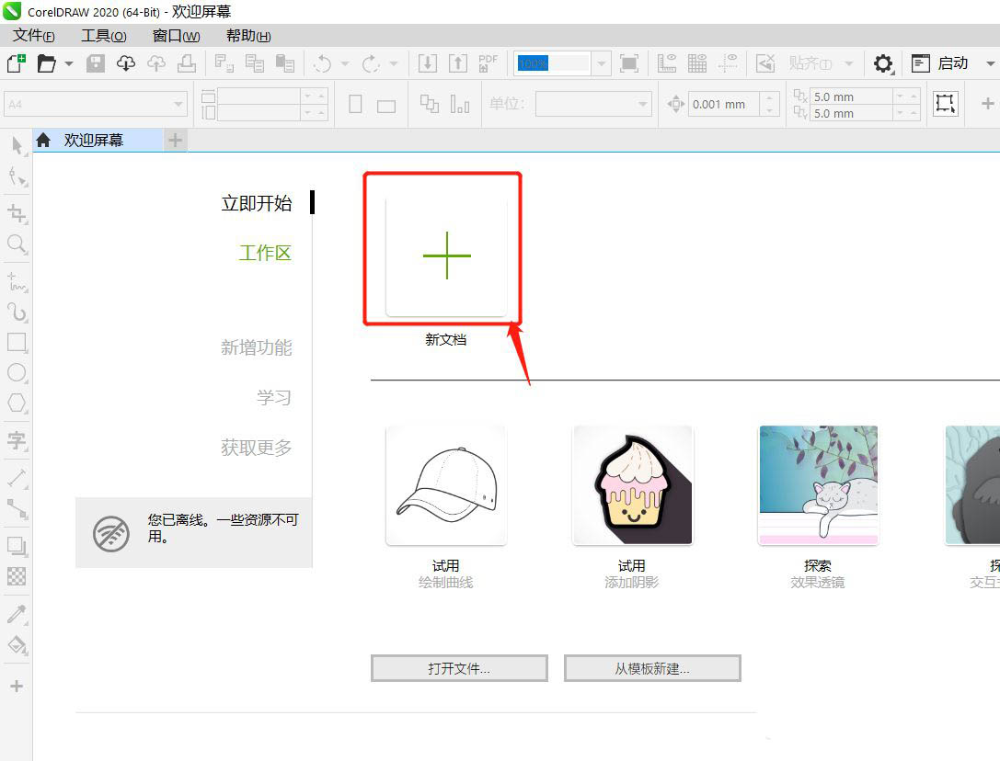Select the Freehand tool
This screenshot has width=1000, height=761.
[17, 282]
